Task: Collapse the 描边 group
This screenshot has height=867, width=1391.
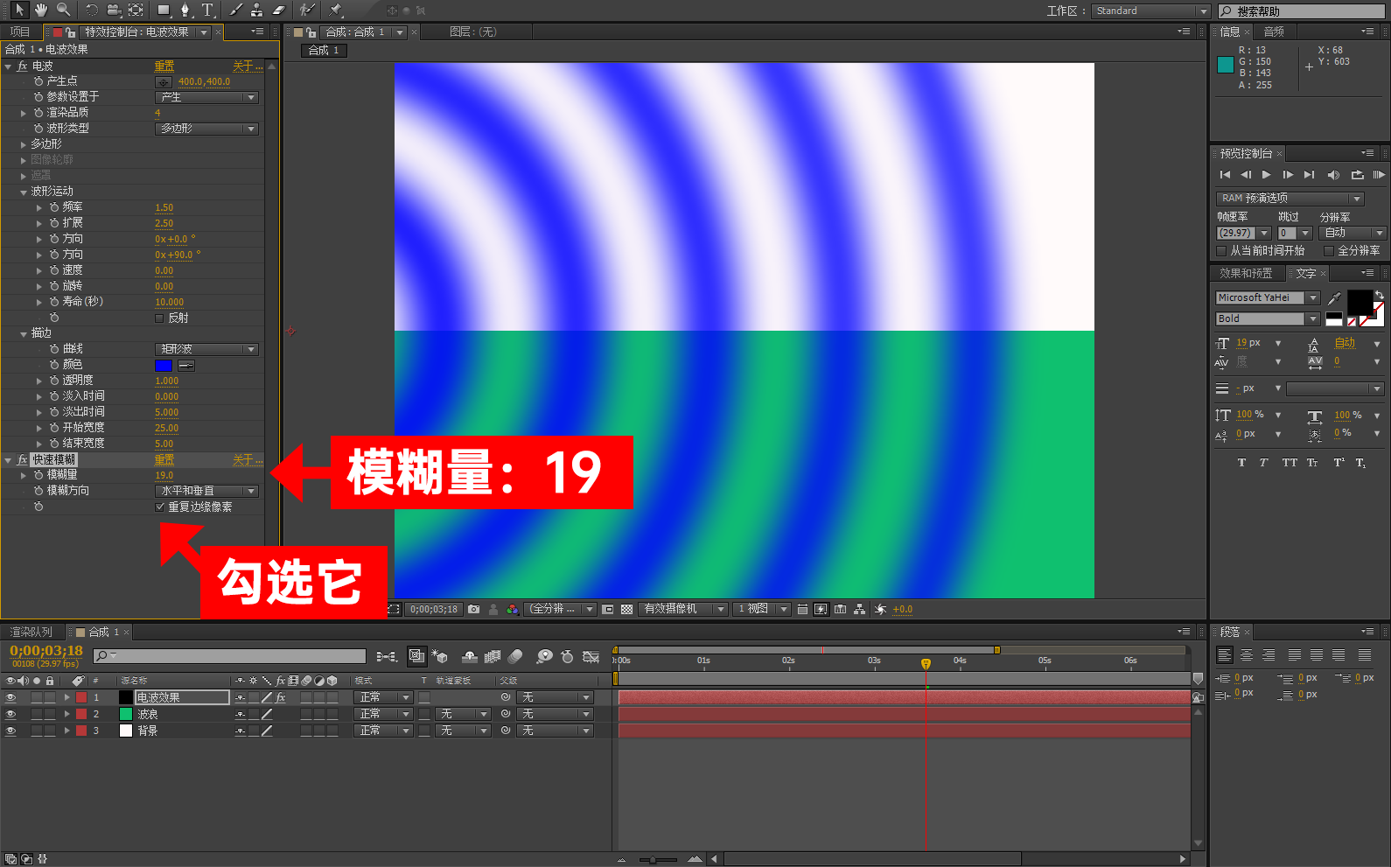Action: 24,333
